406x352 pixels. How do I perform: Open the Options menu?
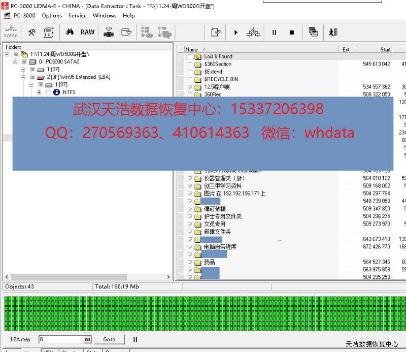pyautogui.click(x=52, y=15)
